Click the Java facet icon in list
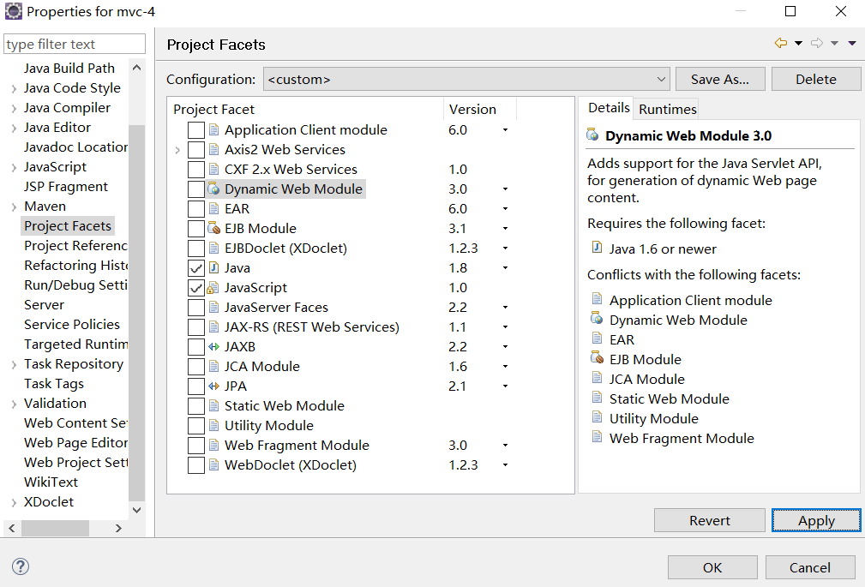The width and height of the screenshot is (865, 587). (x=213, y=268)
